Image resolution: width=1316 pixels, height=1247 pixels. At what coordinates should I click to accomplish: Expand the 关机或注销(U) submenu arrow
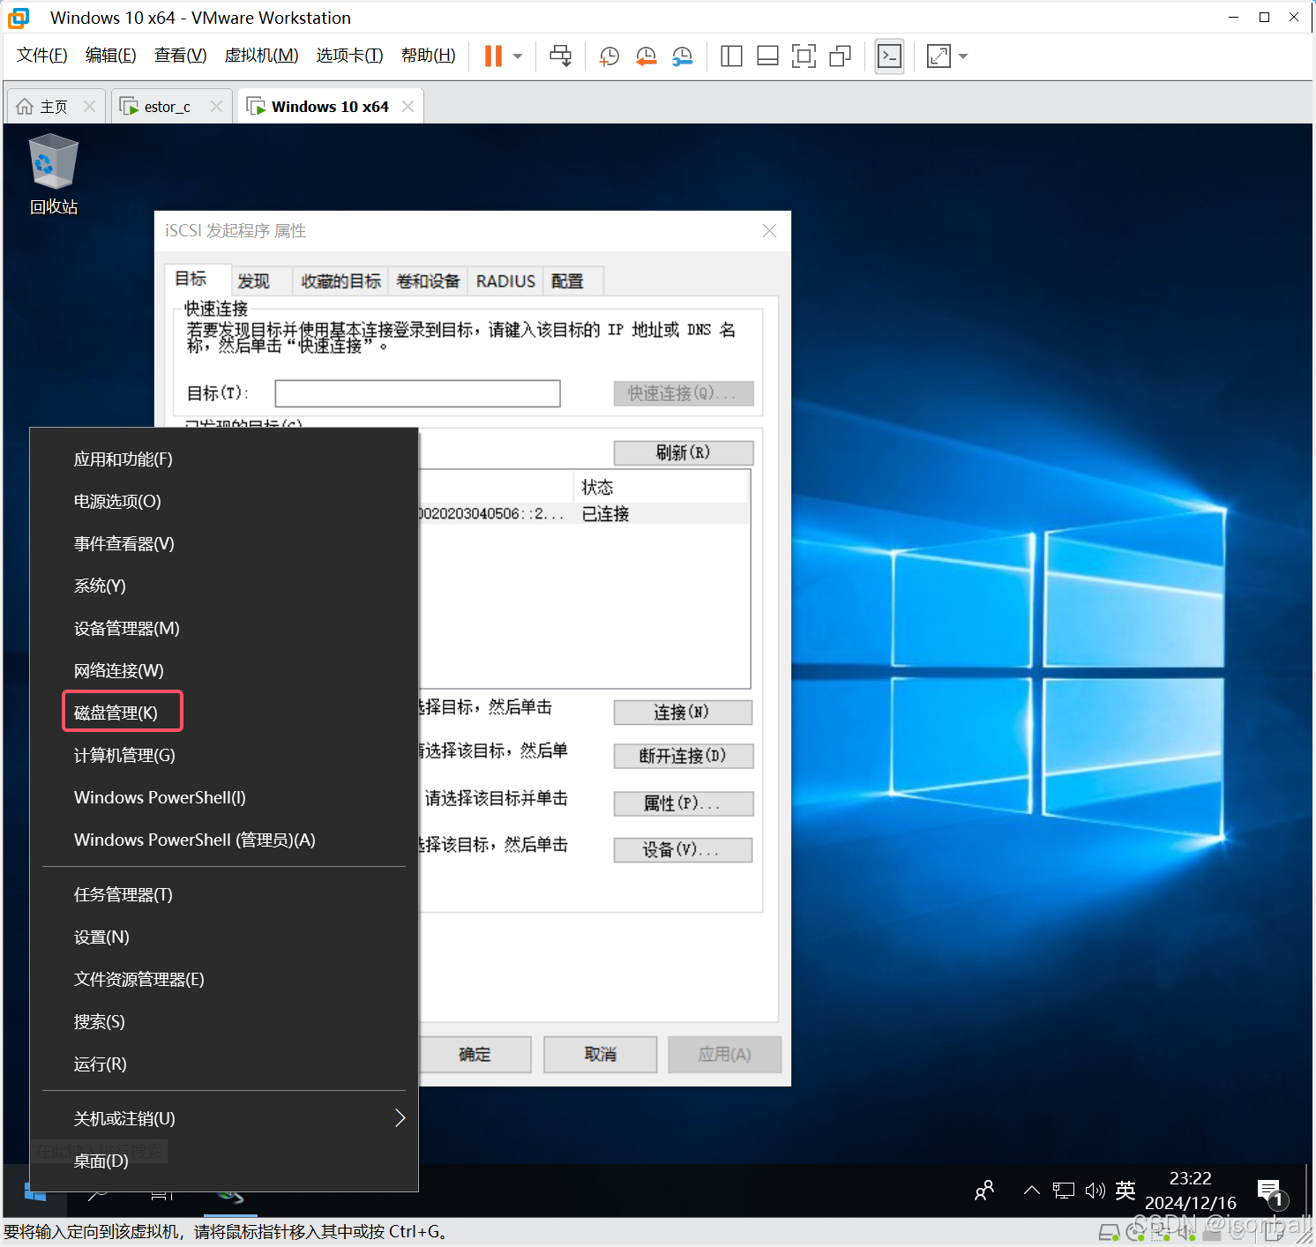(x=400, y=1118)
